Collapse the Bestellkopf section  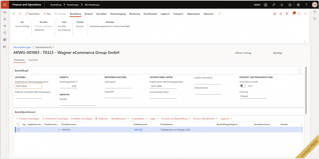[299, 70]
